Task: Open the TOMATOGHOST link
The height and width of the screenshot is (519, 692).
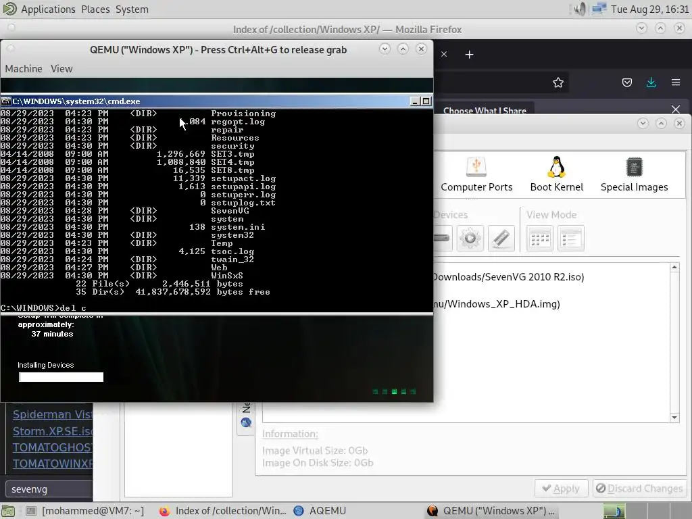Action: (53, 447)
